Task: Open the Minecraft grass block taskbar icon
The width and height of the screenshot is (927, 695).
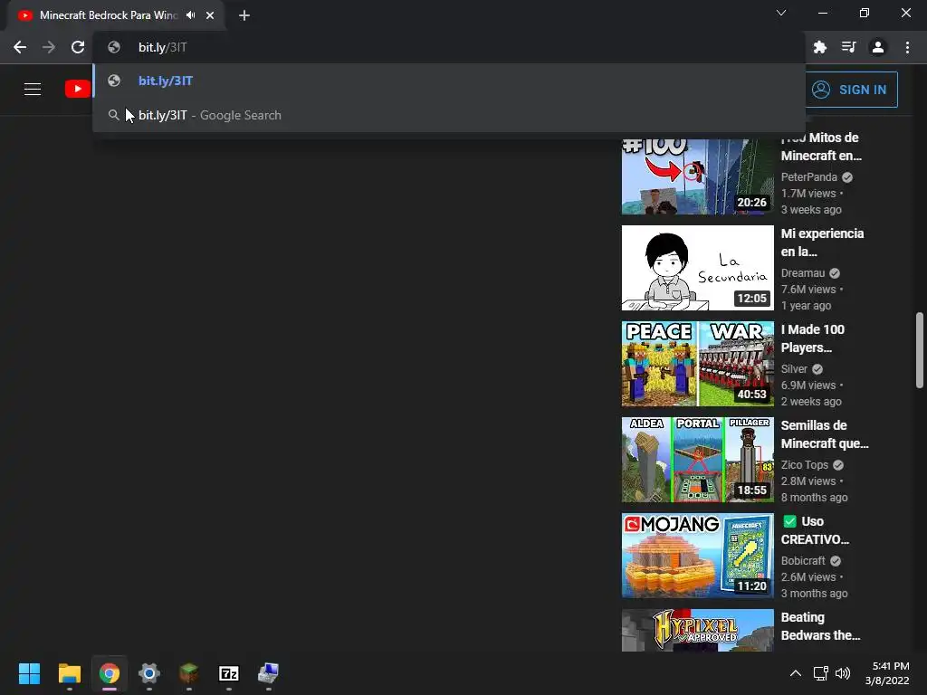Action: point(188,673)
